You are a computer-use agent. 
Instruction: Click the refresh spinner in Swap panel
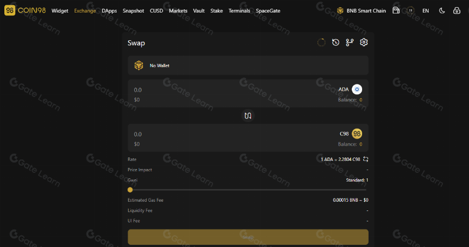[321, 43]
